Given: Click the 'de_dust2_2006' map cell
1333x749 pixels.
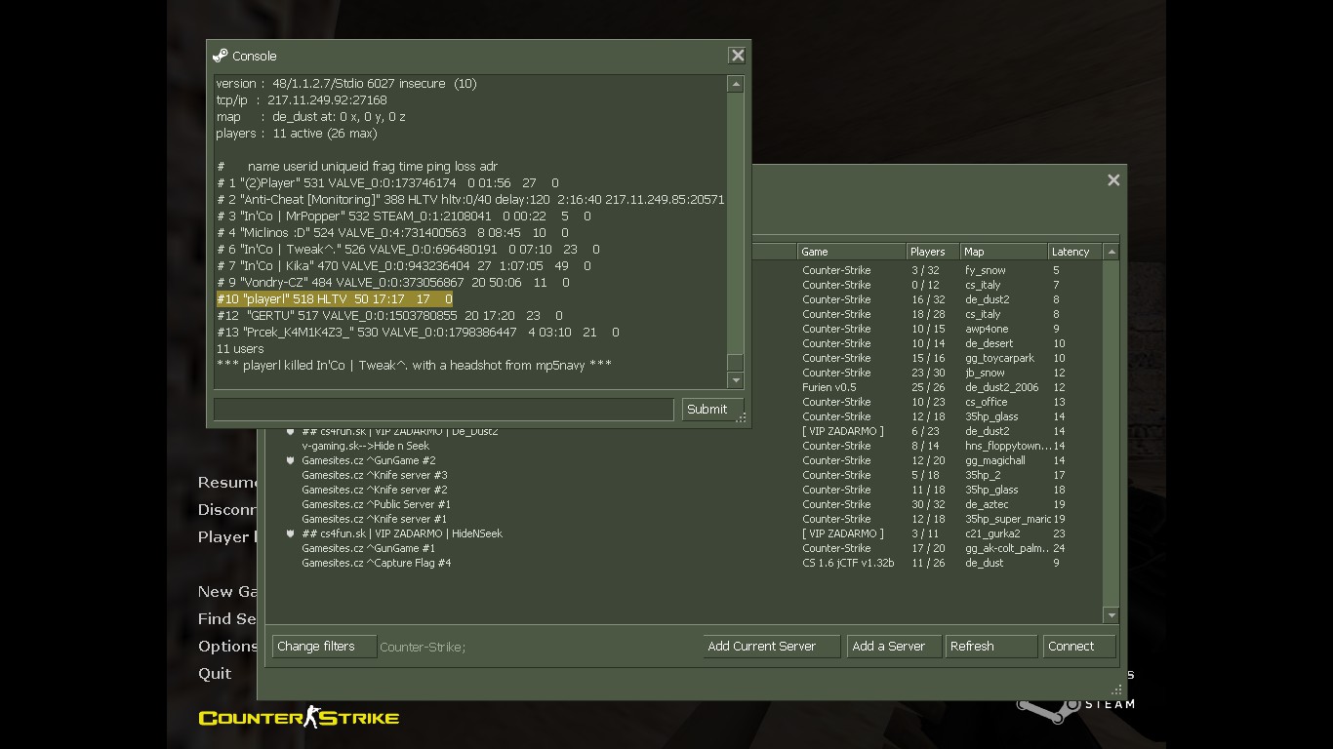Looking at the screenshot, I should click(x=1001, y=387).
